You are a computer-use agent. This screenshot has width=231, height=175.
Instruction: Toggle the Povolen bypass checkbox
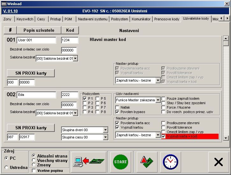coord(117,112)
